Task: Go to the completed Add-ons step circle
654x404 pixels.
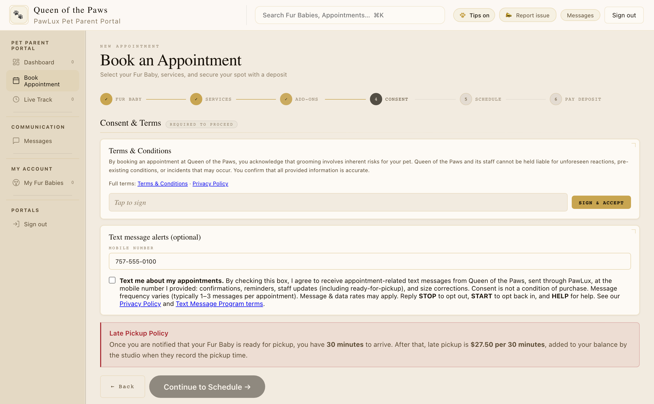Action: coord(286,99)
